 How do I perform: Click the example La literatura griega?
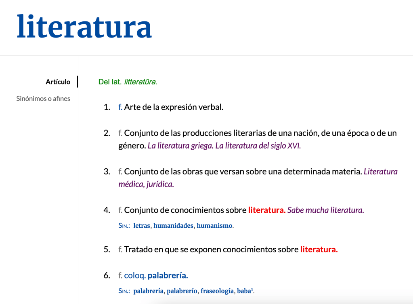point(180,146)
